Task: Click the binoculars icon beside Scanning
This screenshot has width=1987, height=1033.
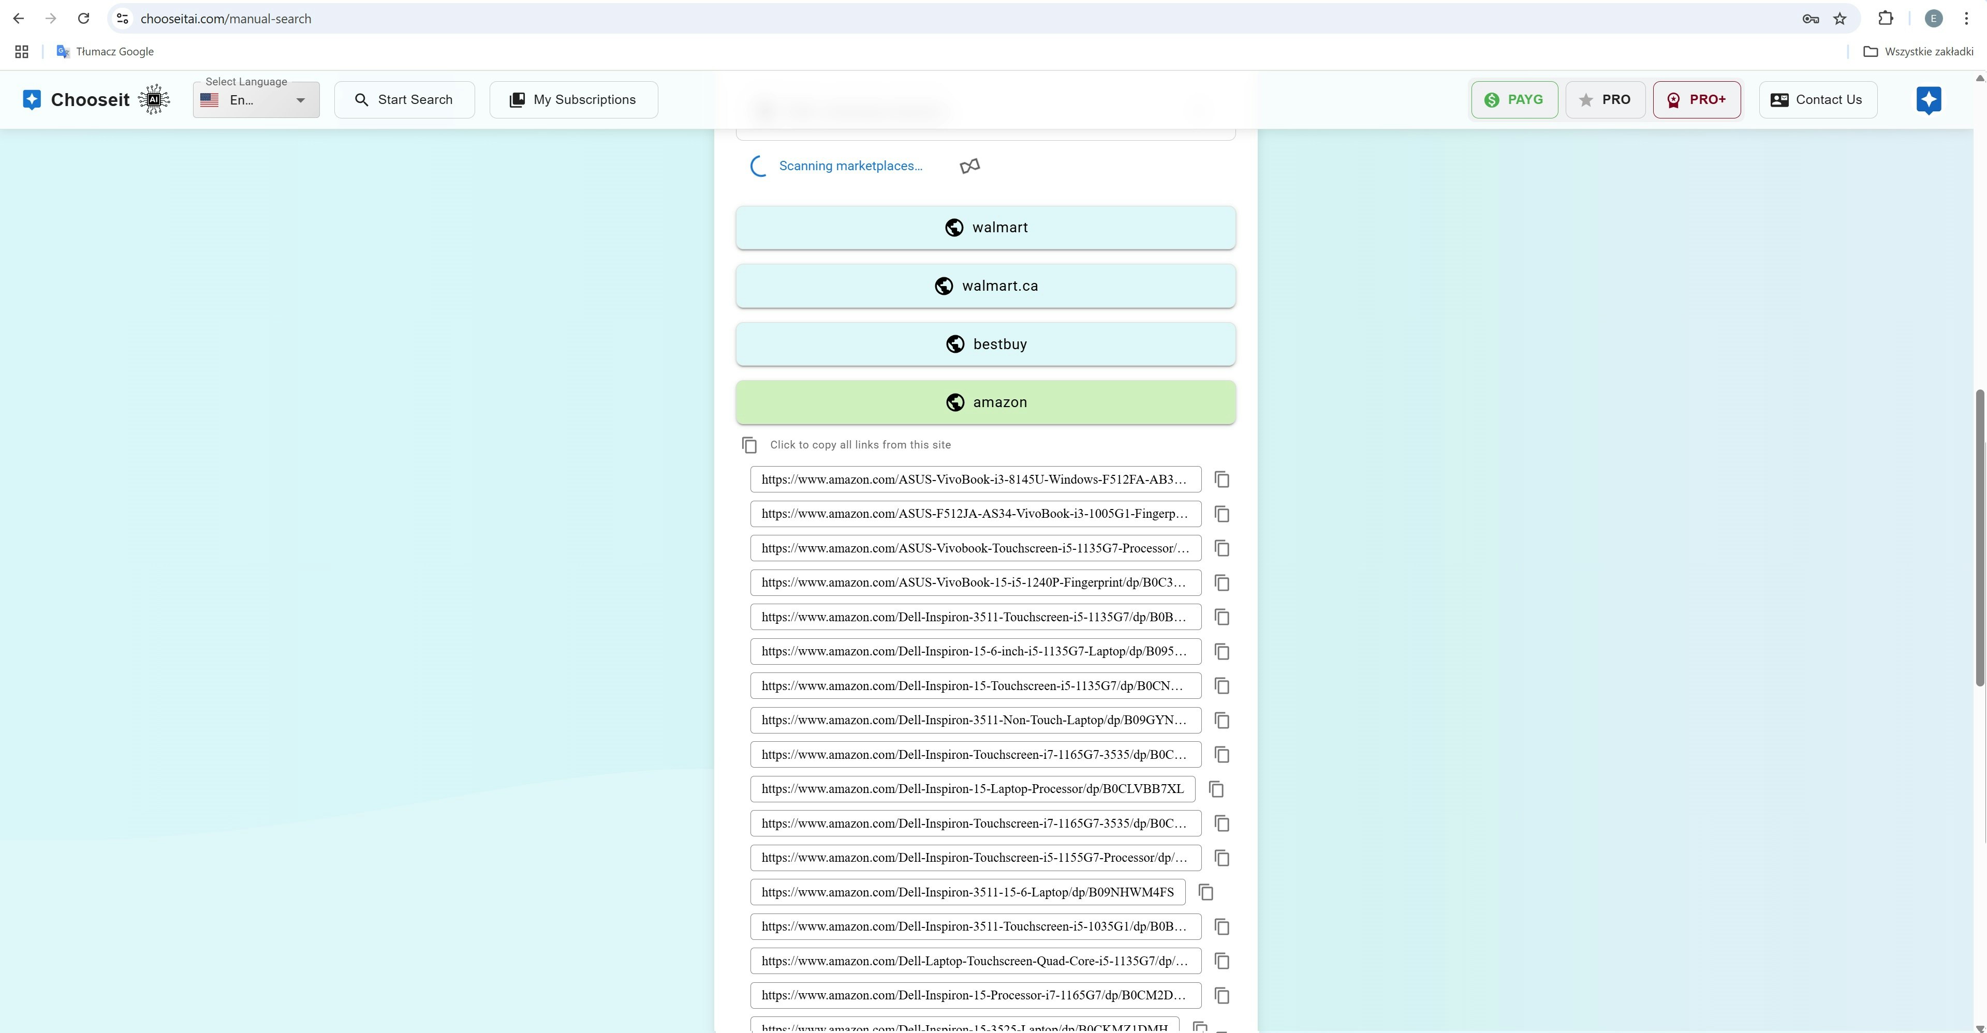Action: [969, 166]
